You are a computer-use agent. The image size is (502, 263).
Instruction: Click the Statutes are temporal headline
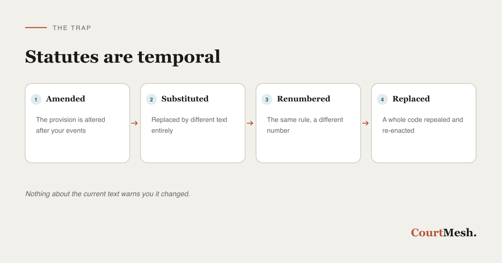(123, 56)
